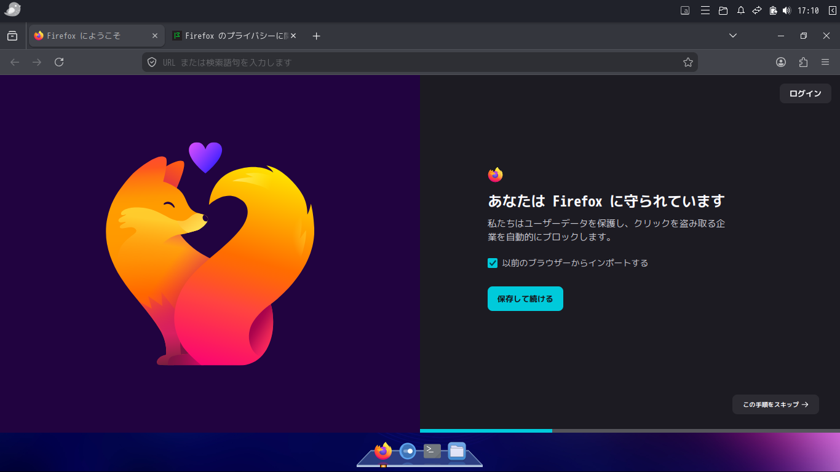Click the 'ログイン' button
The width and height of the screenshot is (840, 472).
806,93
